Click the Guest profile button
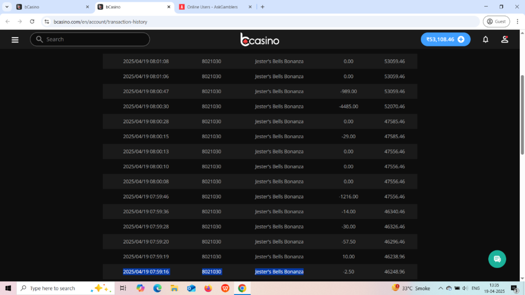This screenshot has height=295, width=525. pyautogui.click(x=496, y=22)
